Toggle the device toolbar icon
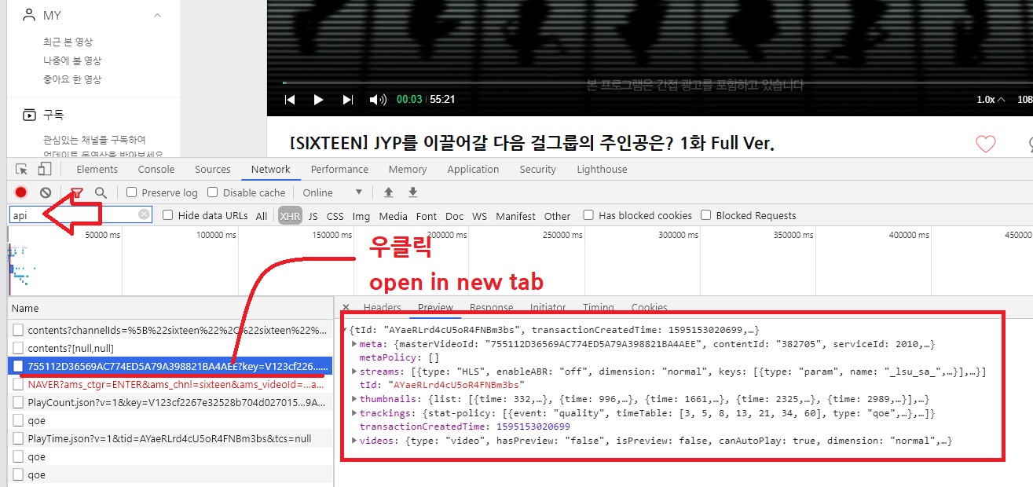 click(45, 169)
